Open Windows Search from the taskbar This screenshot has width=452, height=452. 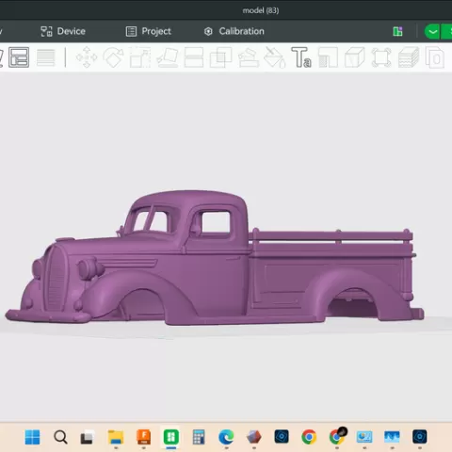[x=60, y=437]
